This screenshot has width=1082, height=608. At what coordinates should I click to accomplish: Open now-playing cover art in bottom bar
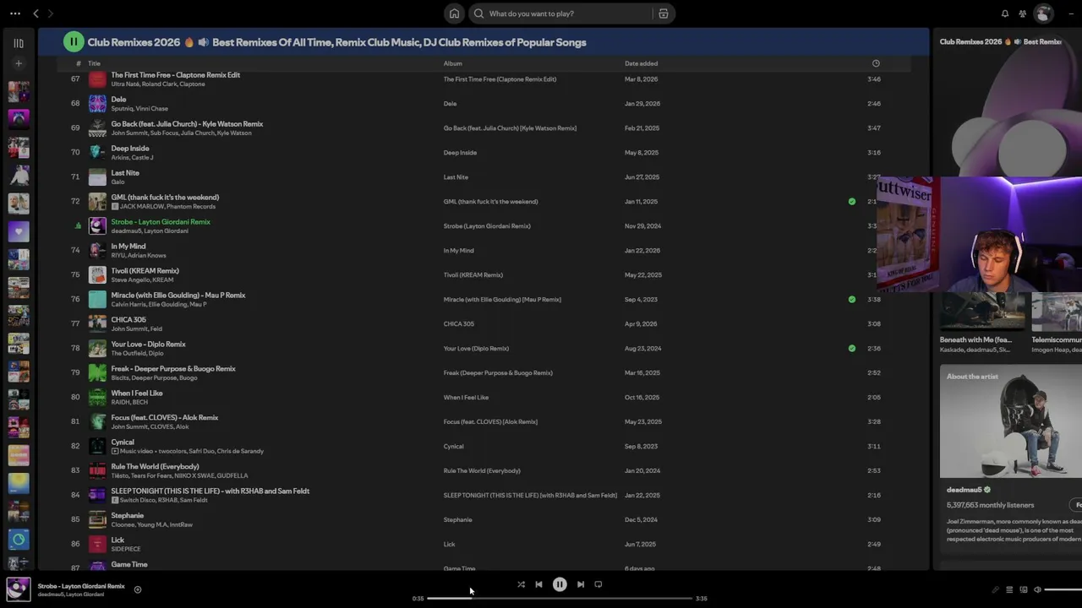(19, 589)
